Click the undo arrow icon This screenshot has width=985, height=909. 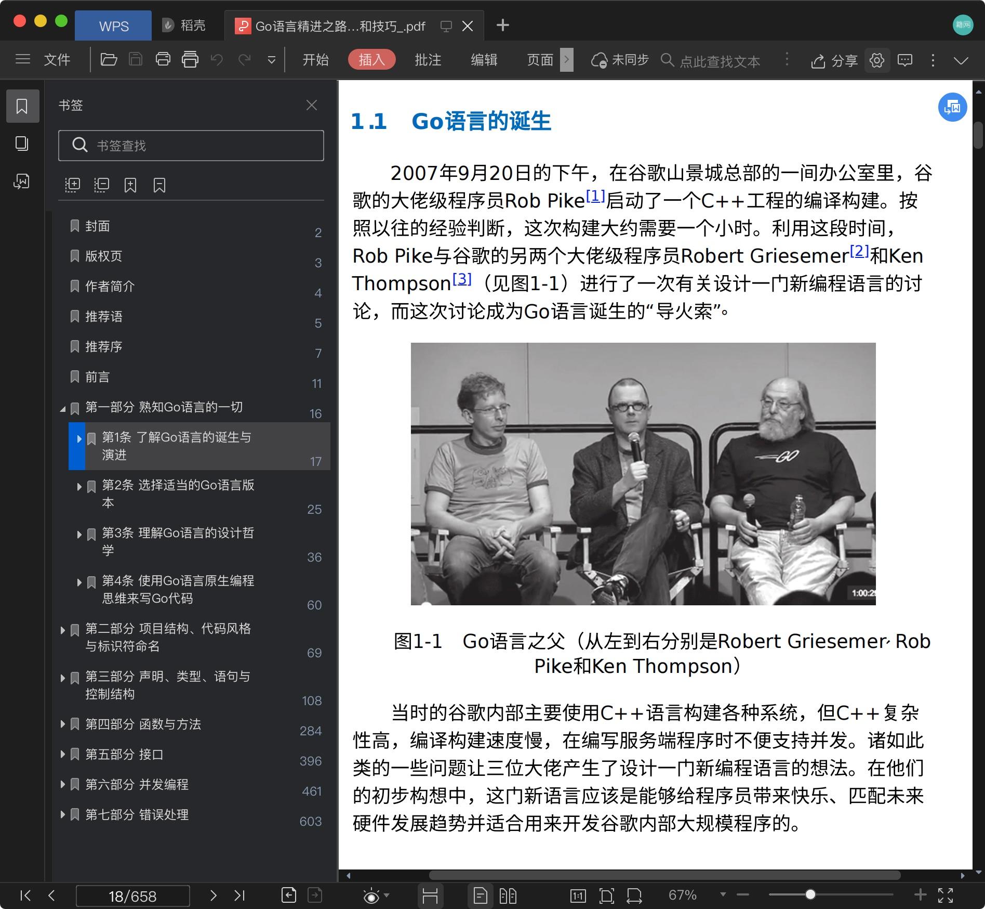click(x=217, y=60)
